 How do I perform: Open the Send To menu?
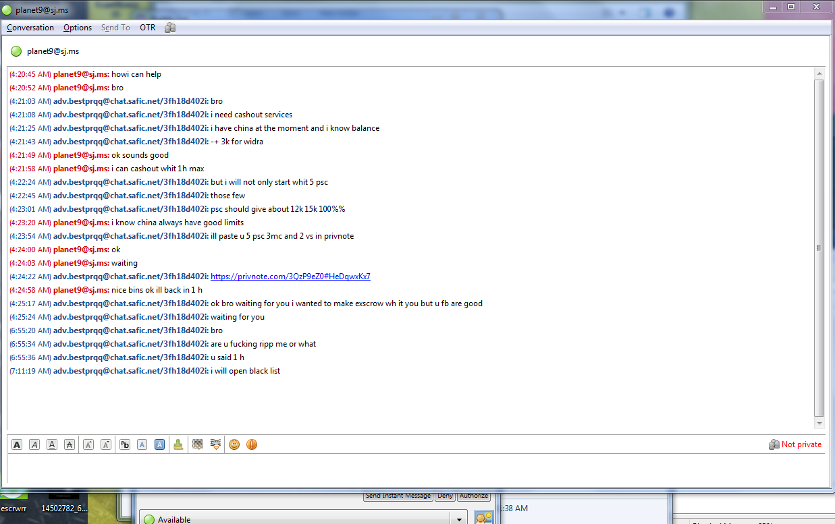coord(115,28)
